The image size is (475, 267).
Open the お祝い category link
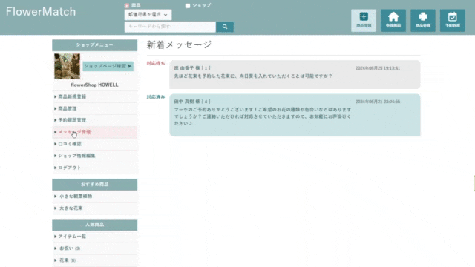pyautogui.click(x=95, y=248)
